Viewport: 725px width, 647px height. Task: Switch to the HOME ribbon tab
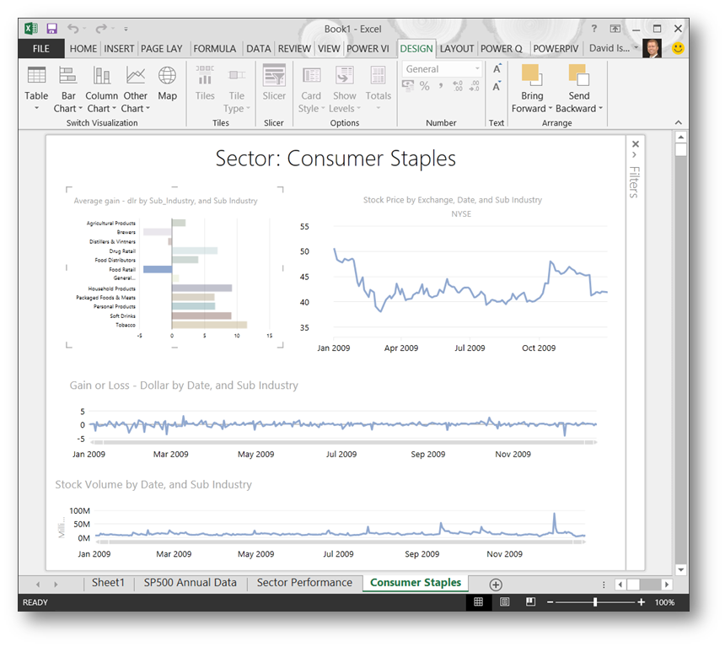(83, 49)
